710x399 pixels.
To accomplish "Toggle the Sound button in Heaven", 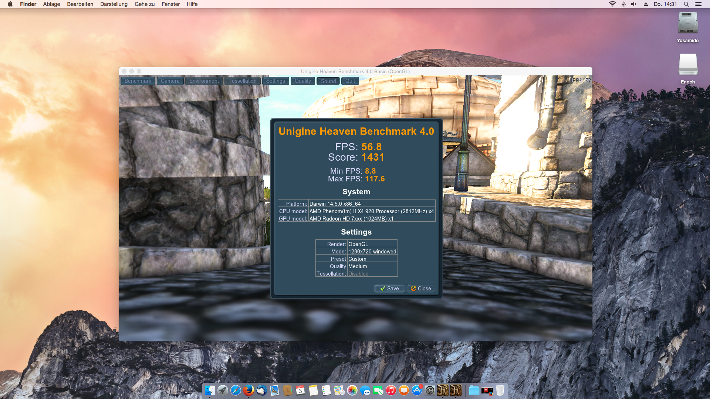I will click(328, 81).
